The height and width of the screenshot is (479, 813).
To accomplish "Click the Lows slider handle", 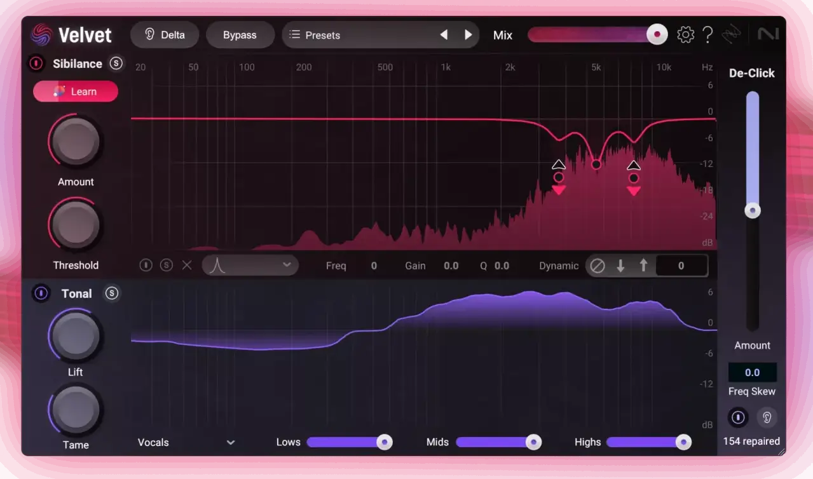I will [385, 442].
